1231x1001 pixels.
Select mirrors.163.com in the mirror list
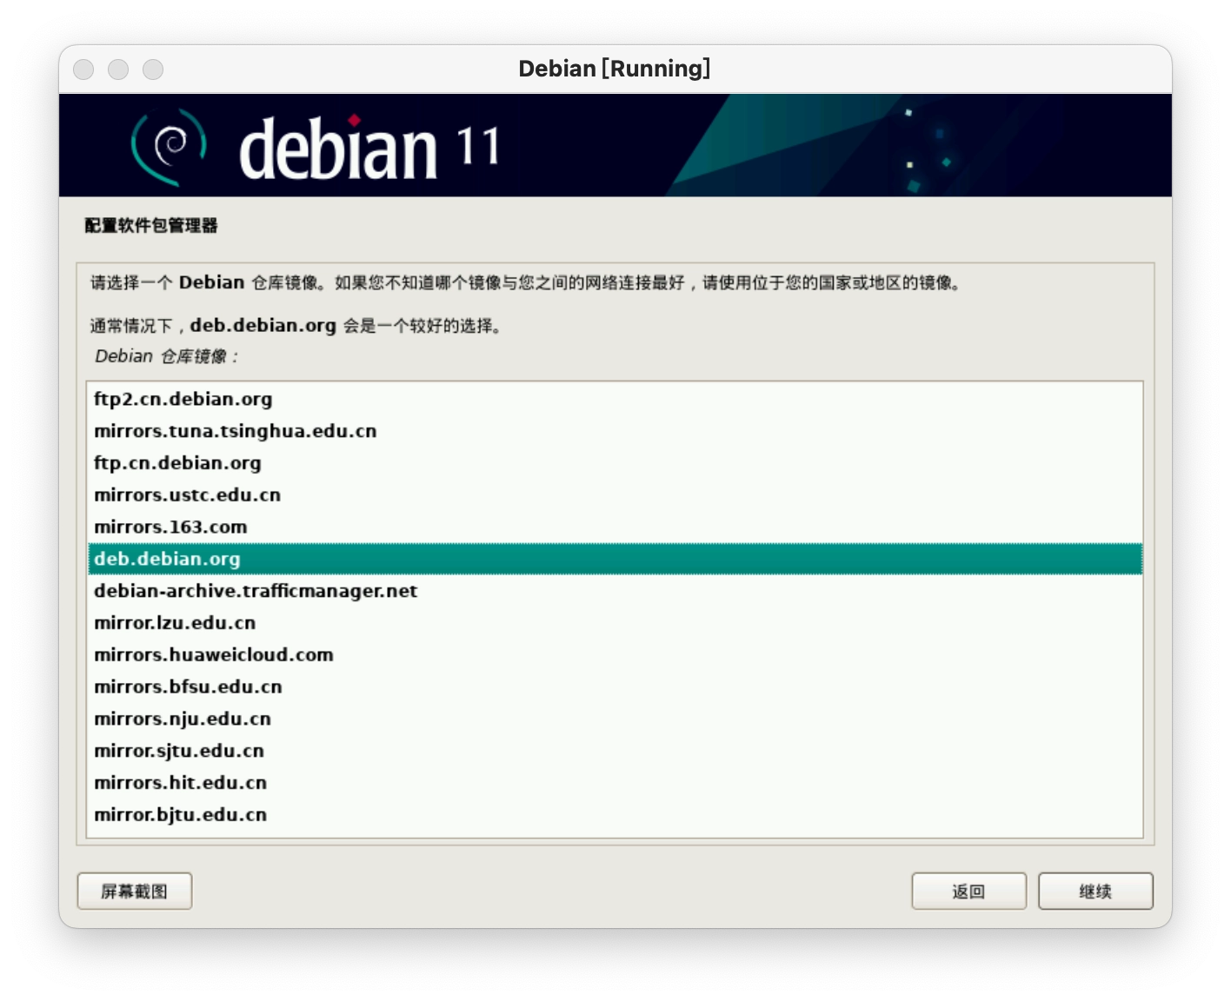click(615, 527)
